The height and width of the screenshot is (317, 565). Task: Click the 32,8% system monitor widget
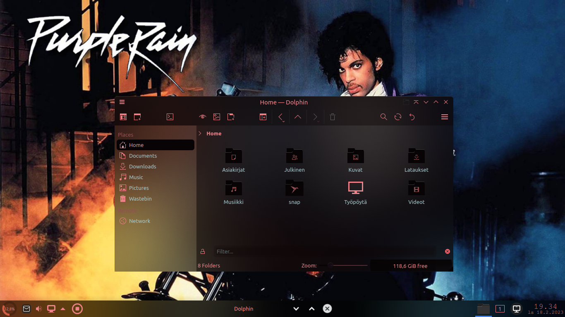9,309
